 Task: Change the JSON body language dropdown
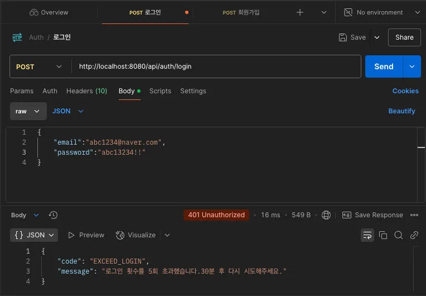click(67, 111)
